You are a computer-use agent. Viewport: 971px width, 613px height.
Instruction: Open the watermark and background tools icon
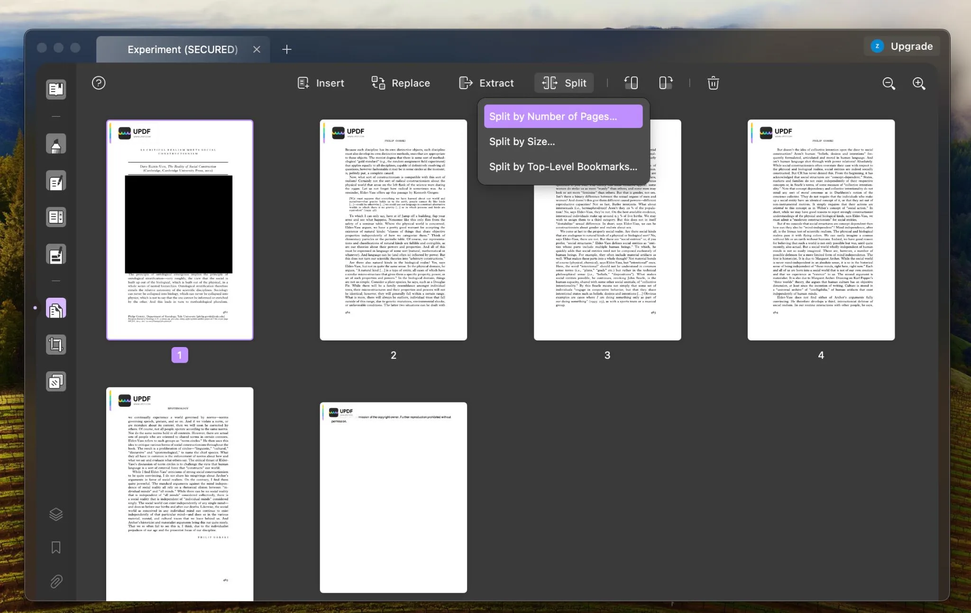(56, 382)
